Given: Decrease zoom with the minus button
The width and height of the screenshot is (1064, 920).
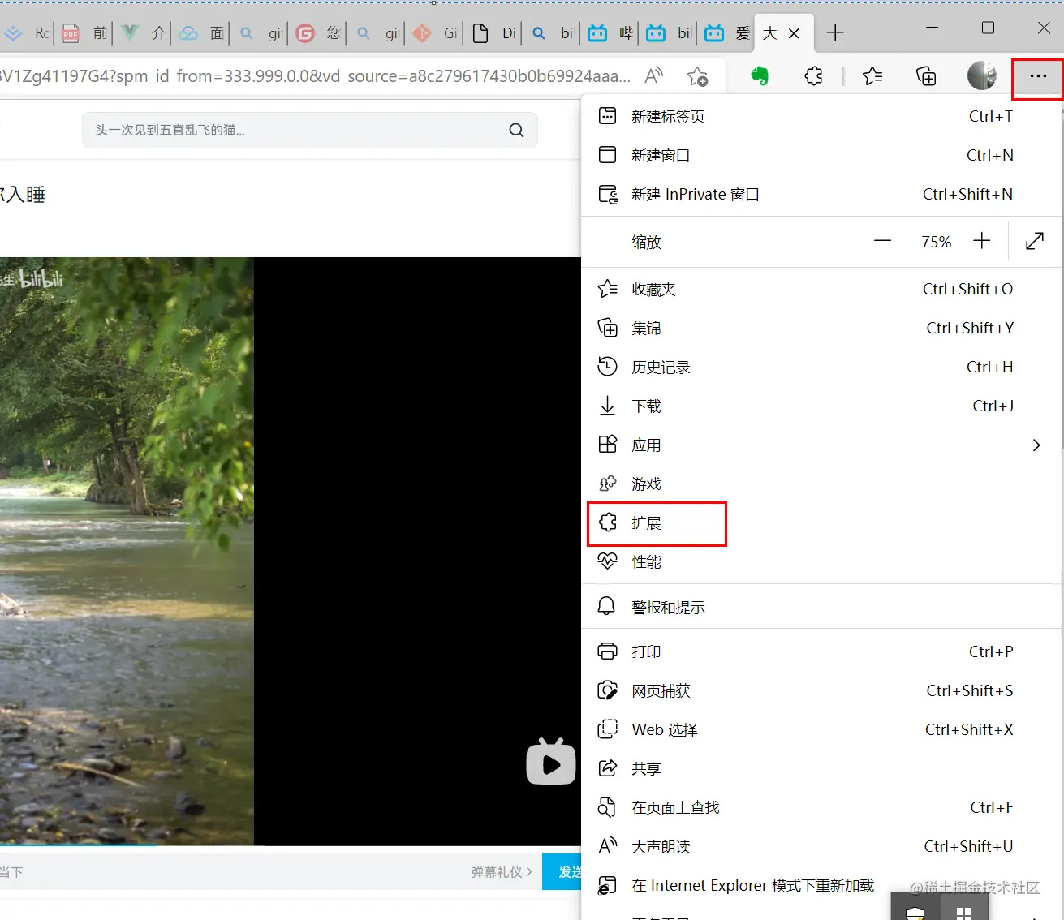Looking at the screenshot, I should coord(882,241).
